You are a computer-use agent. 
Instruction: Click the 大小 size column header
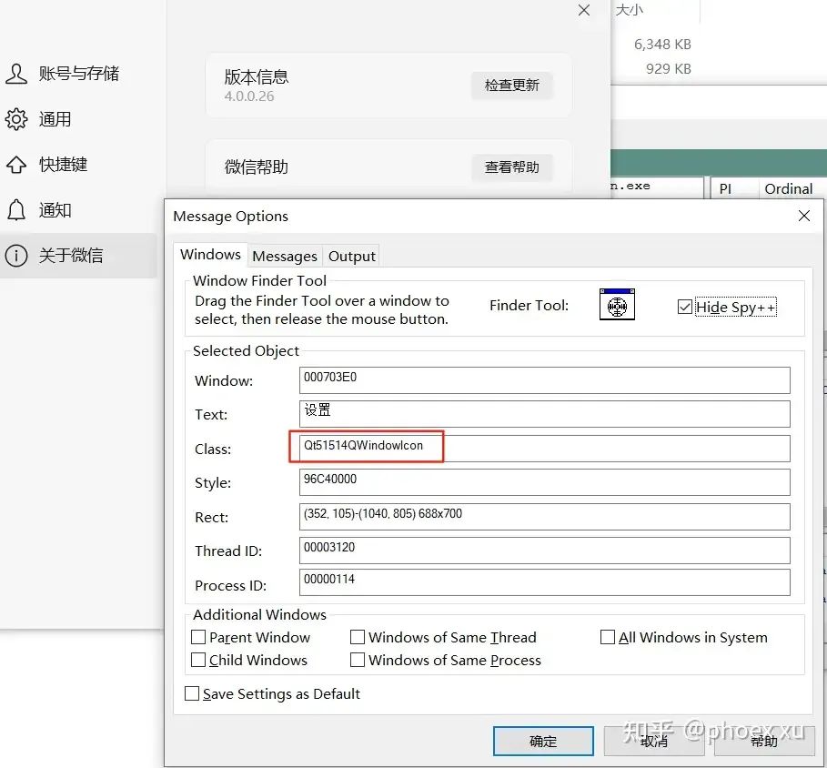(x=630, y=10)
